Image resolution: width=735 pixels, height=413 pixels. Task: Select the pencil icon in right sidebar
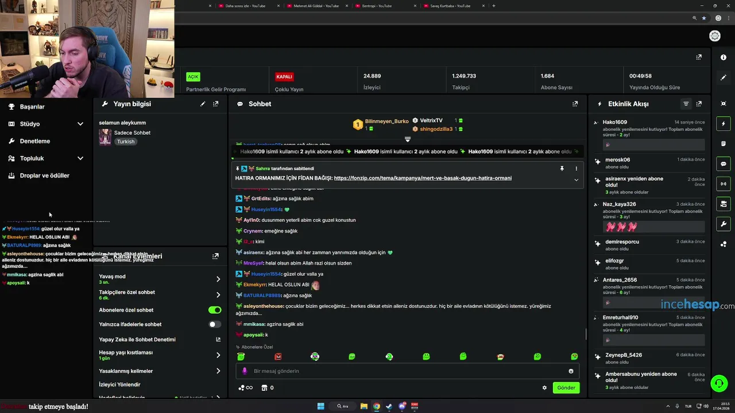tap(724, 77)
